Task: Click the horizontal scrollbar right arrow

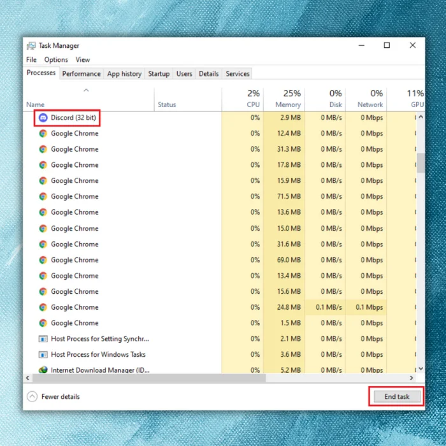Action: (x=412, y=378)
